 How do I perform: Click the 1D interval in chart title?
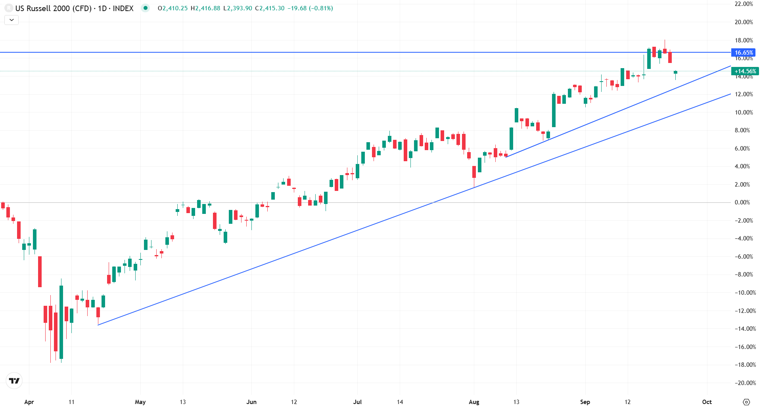[x=102, y=8]
